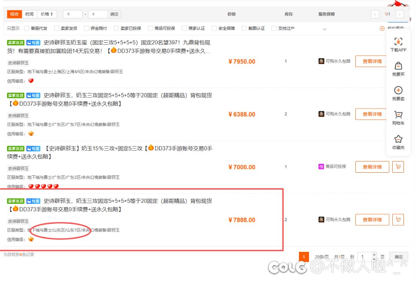
Task: Increase page number with stepper up arrow
Action: click(374, 255)
